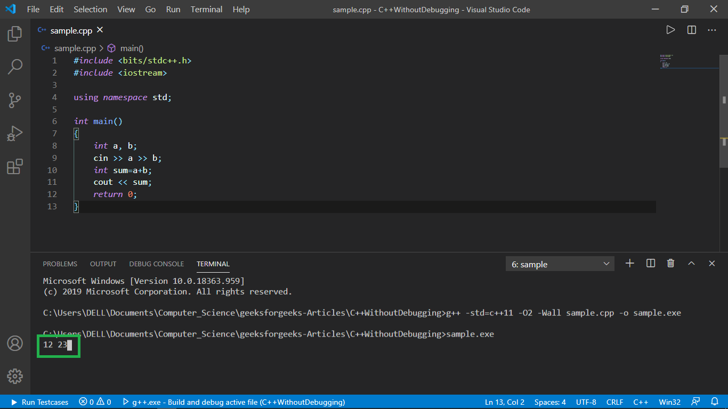Open the Extensions view
Viewport: 728px width, 409px height.
15,167
